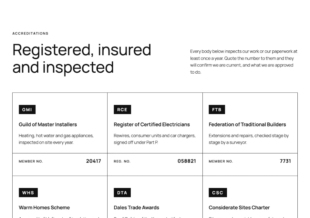
Task: Open the Warm Homes Scheme title
Action: 44,208
